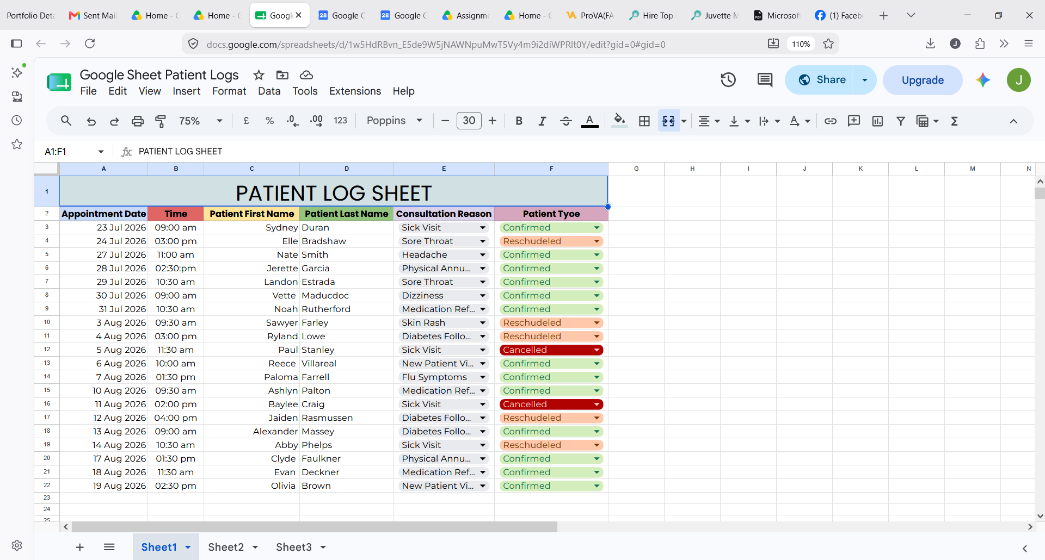Star this spreadsheet document
The image size is (1045, 560).
tap(259, 75)
